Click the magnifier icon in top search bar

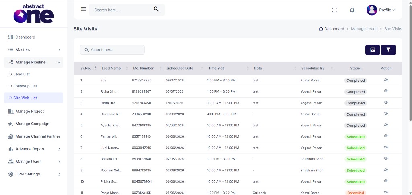coord(156,9)
